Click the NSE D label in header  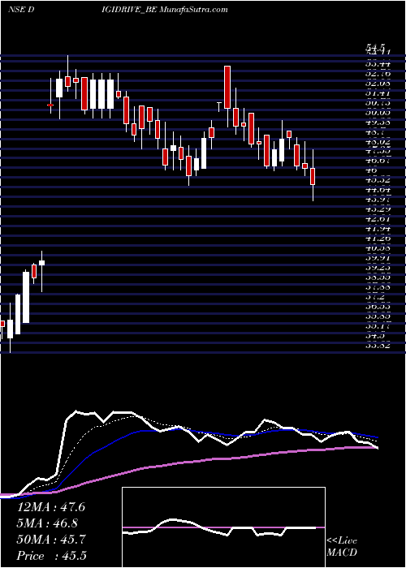21,10
